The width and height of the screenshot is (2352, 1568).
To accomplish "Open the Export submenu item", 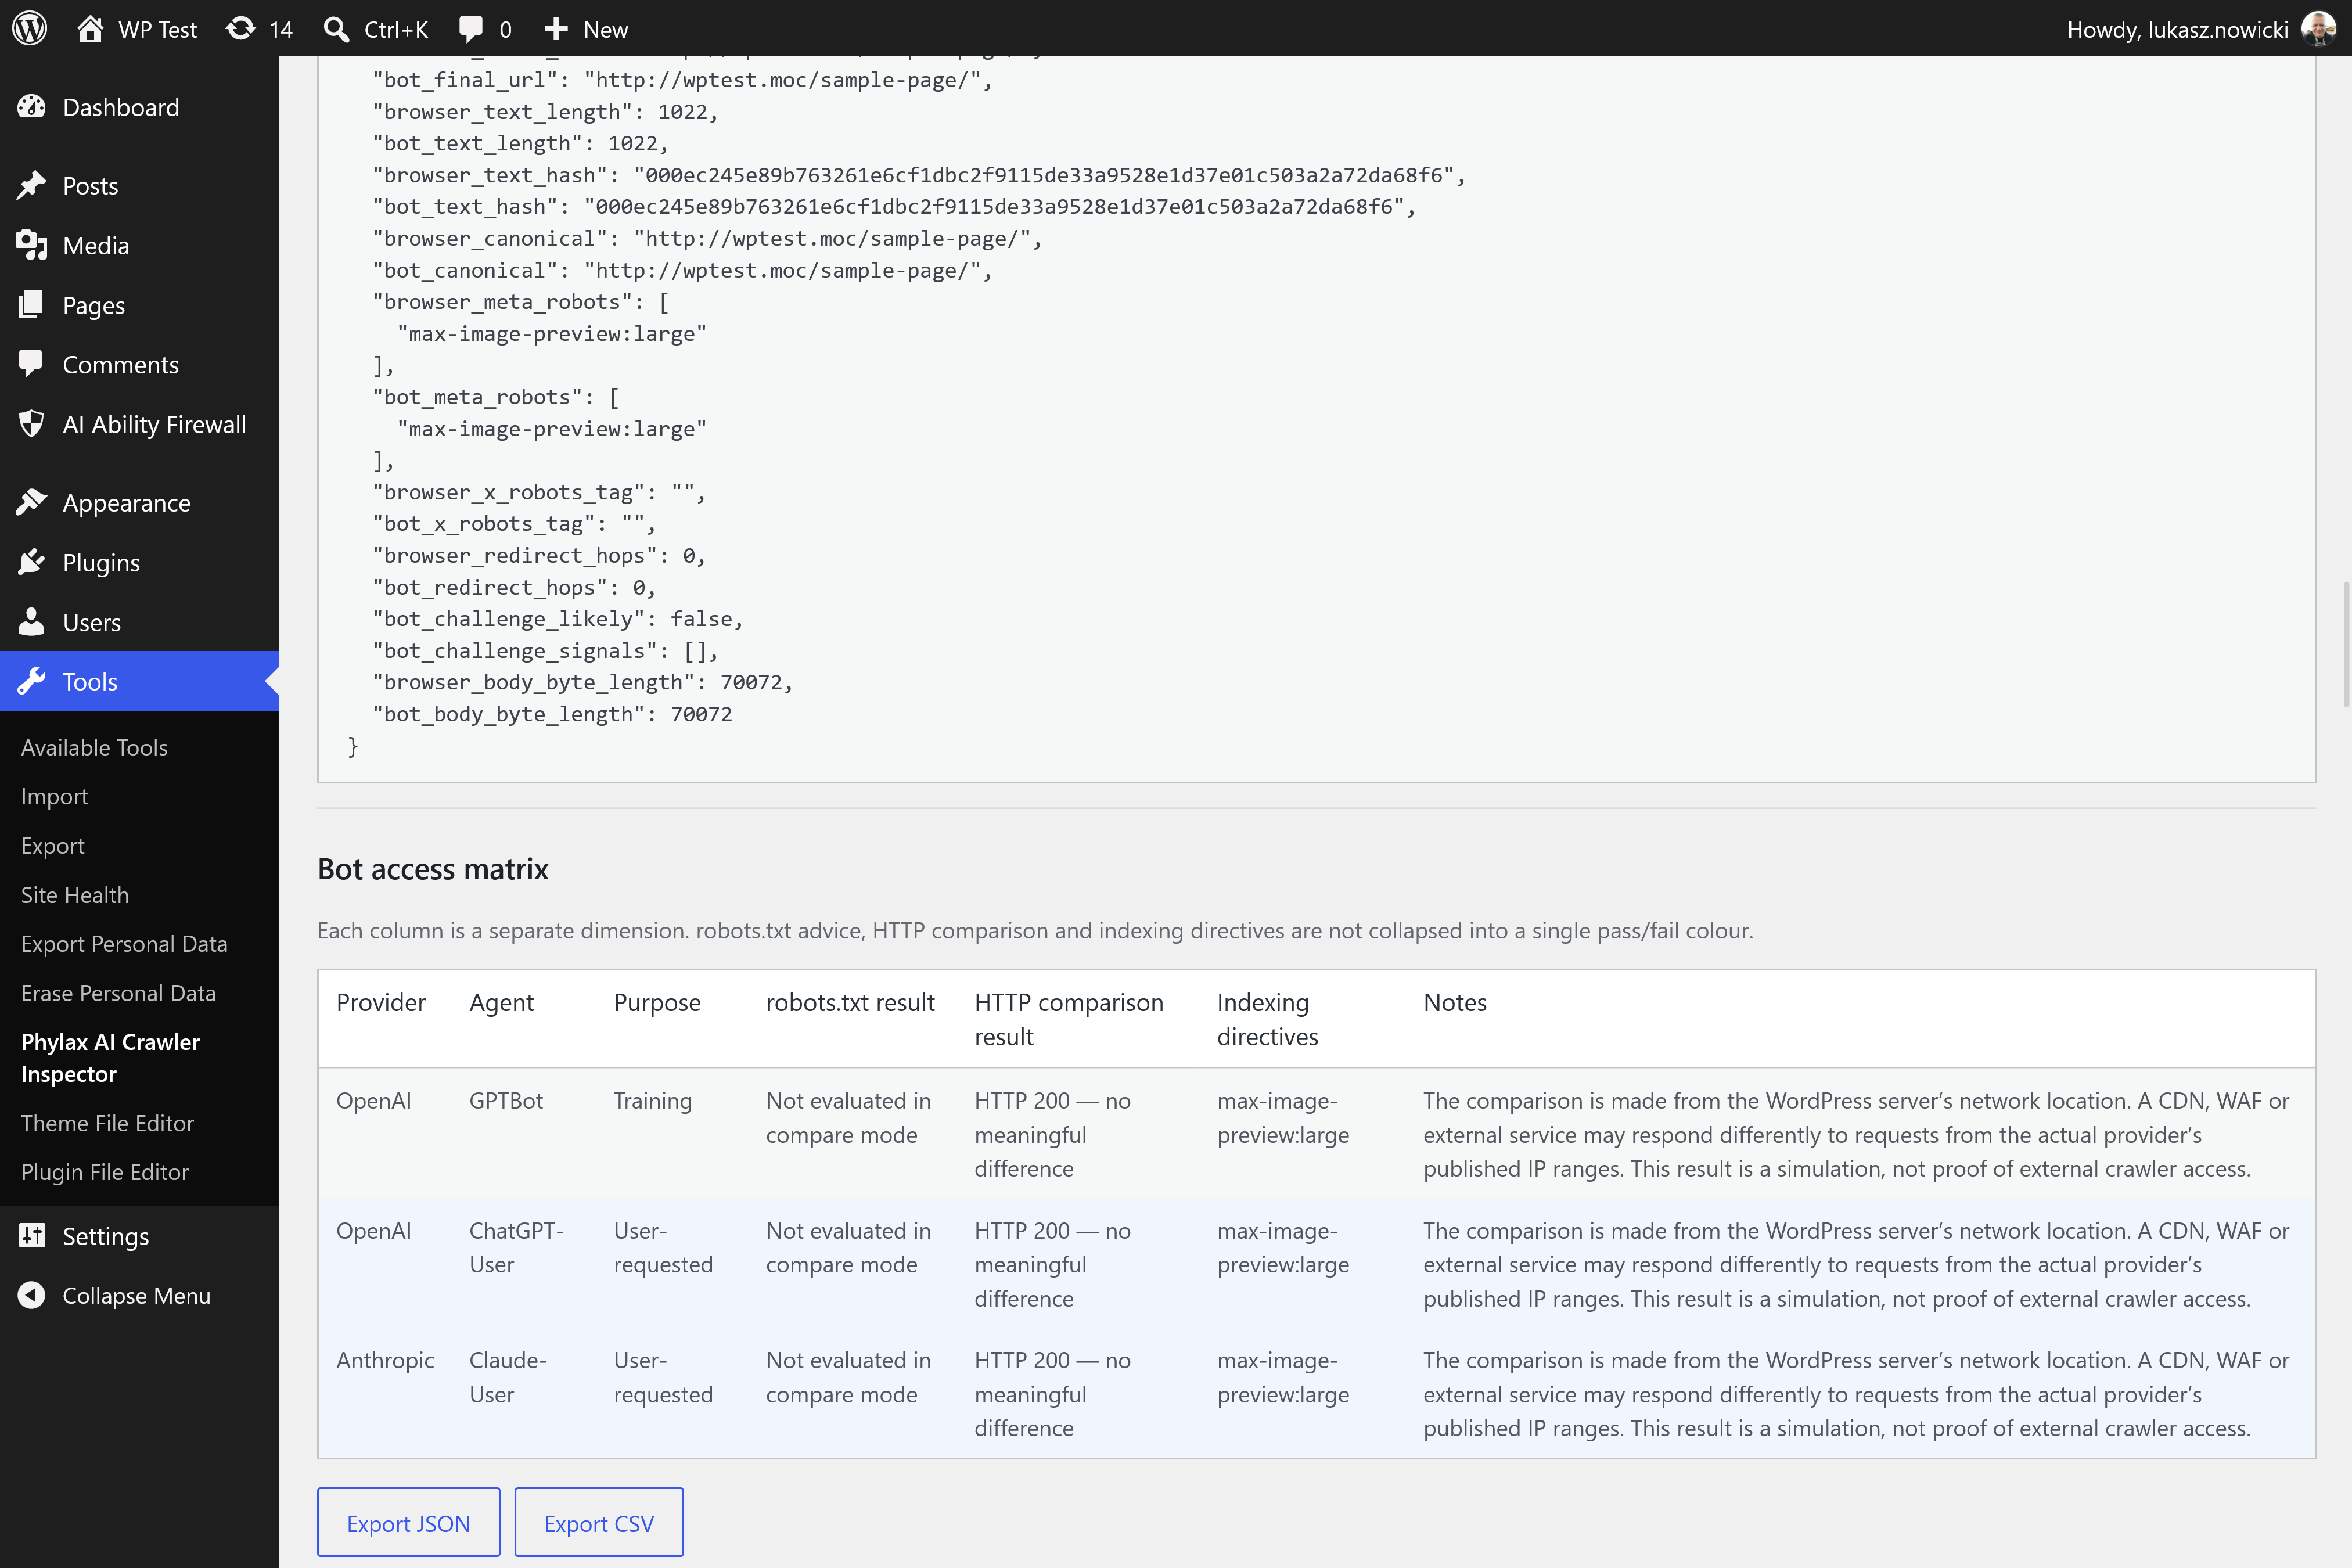I will [x=52, y=845].
